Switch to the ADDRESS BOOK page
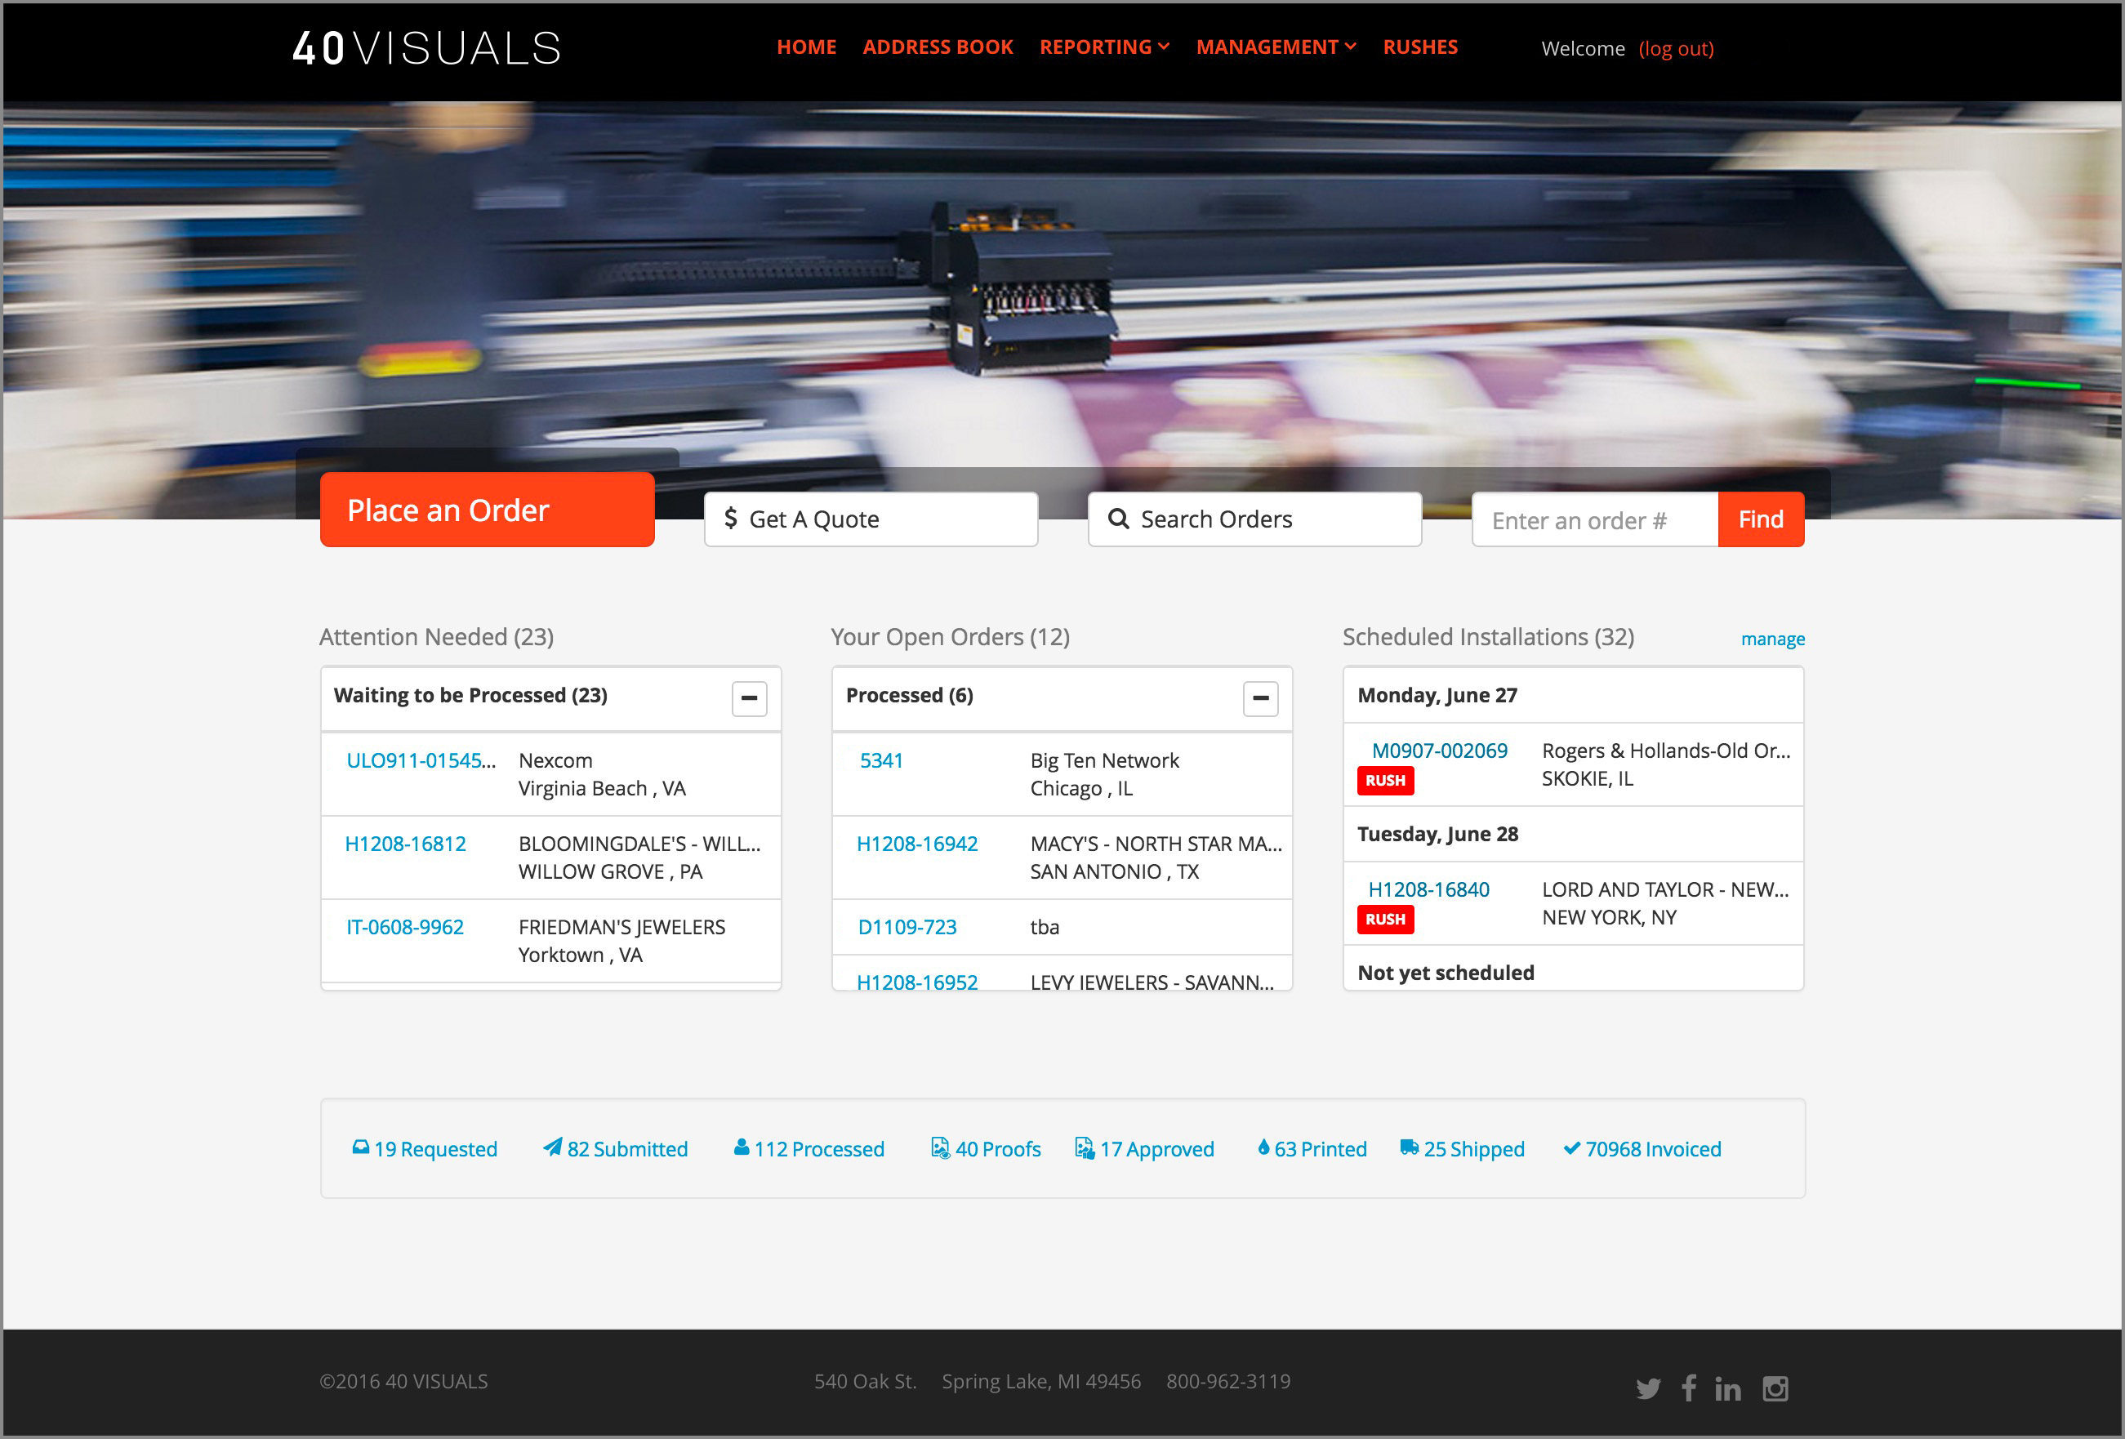 tap(938, 47)
